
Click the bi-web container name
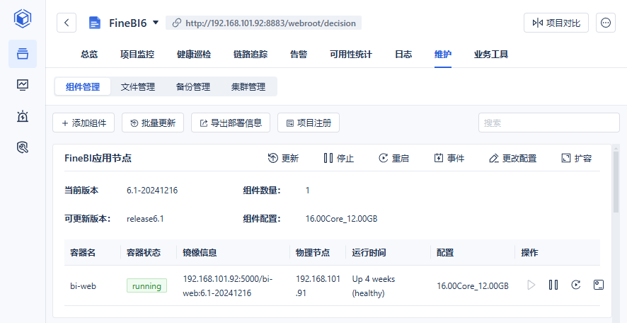click(x=84, y=286)
